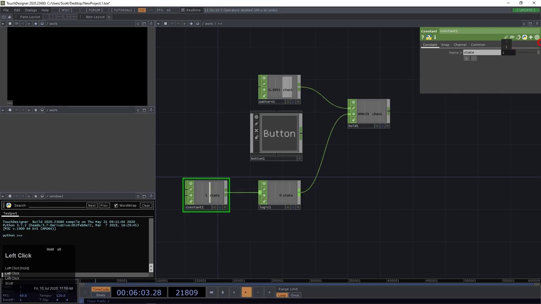Enable Loop range limit

(x=282, y=295)
